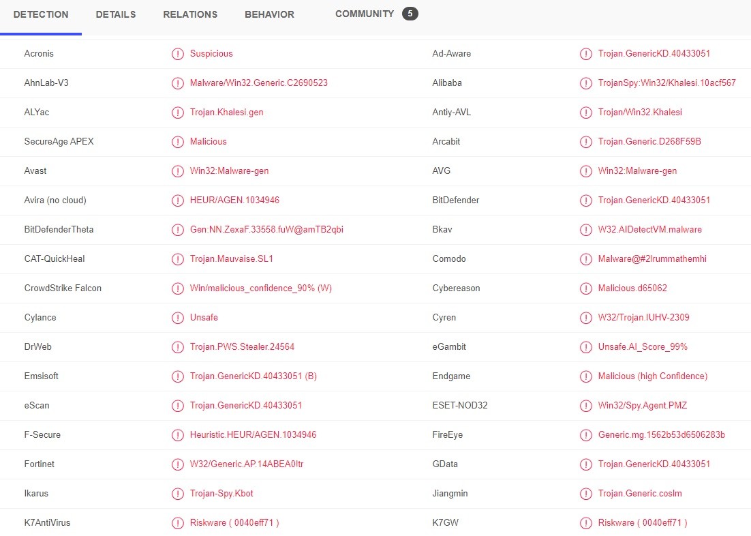Click the alert icon in the Avast row
This screenshot has height=536, width=751.
point(178,171)
